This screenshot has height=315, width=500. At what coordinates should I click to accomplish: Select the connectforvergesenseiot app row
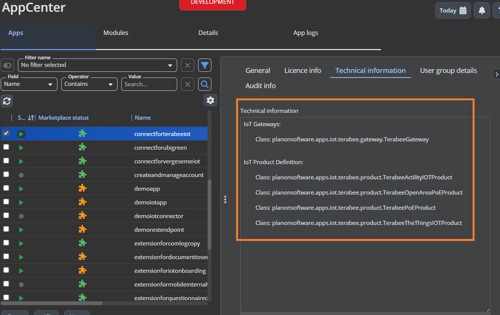104,161
